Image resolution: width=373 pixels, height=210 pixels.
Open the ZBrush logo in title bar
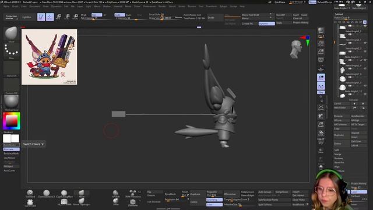[x=2, y=2]
